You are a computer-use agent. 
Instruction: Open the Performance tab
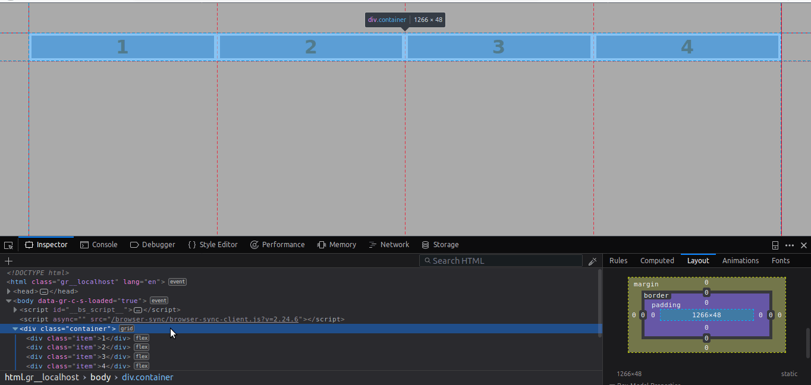click(278, 245)
